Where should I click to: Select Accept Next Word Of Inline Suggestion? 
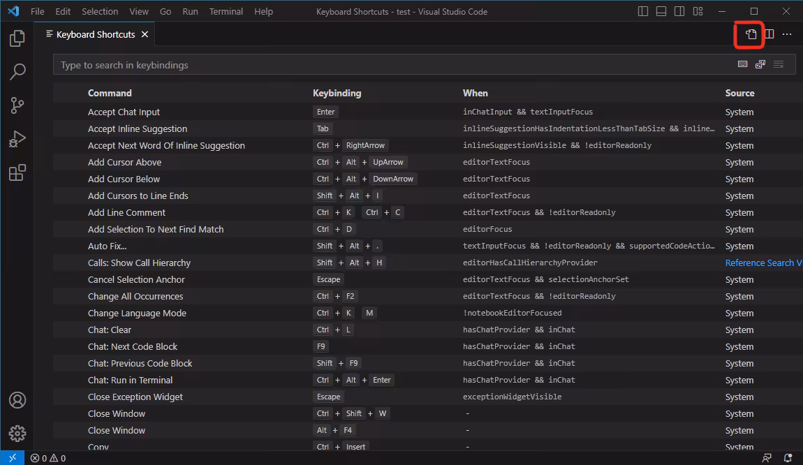point(166,145)
